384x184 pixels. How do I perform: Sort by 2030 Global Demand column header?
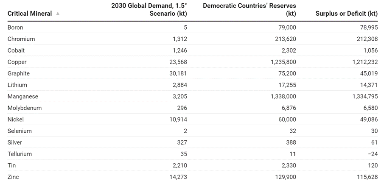tap(149, 10)
